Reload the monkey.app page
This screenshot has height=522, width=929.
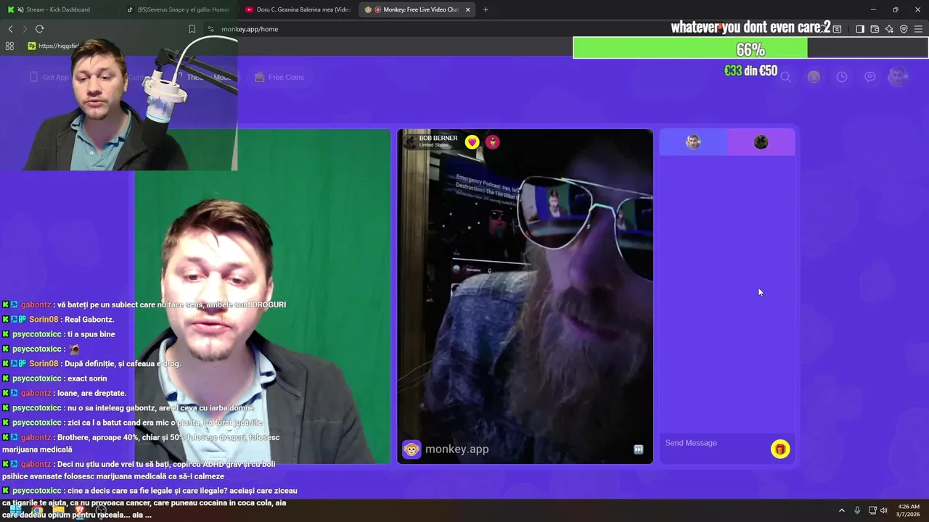pyautogui.click(x=39, y=29)
